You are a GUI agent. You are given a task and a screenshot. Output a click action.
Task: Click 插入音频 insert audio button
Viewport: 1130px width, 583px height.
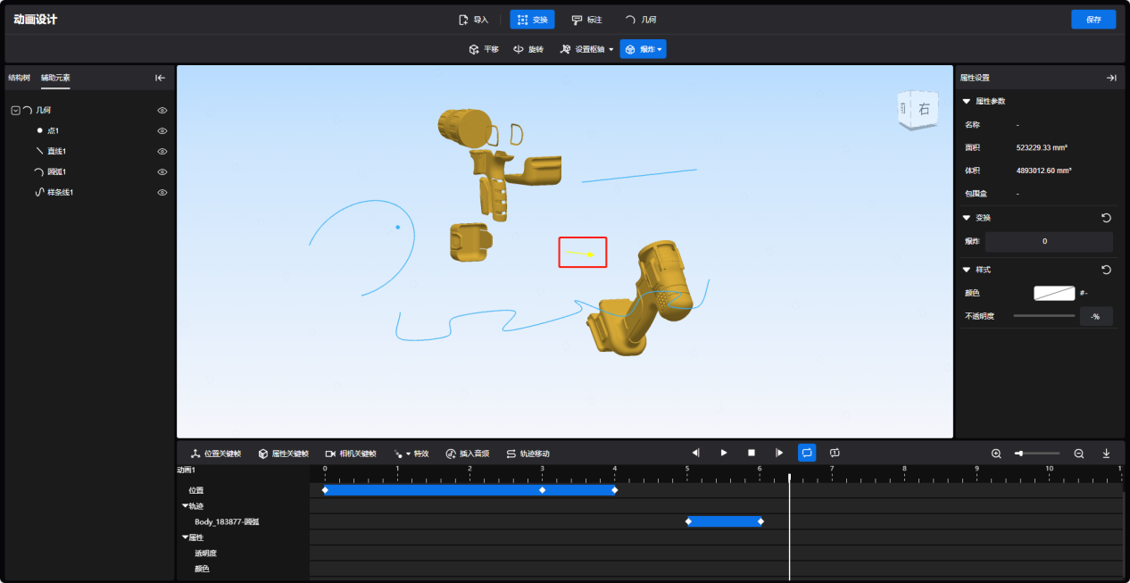(x=468, y=454)
